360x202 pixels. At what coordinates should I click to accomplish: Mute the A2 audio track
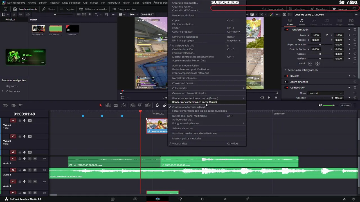[35, 170]
